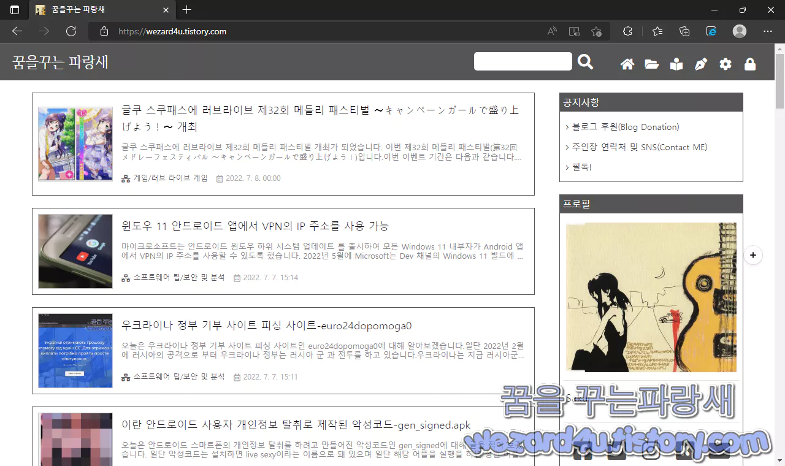Open the tab actions menu icon
Screen dimensions: 785x466
(15, 10)
